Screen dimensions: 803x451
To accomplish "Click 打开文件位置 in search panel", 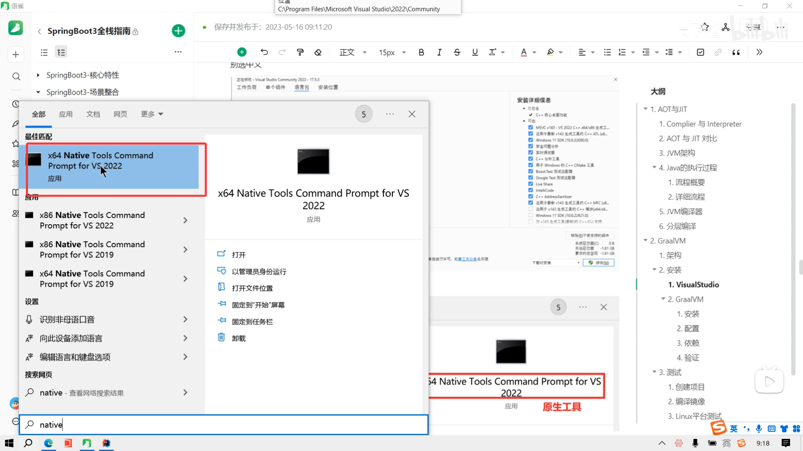I will pyautogui.click(x=252, y=288).
